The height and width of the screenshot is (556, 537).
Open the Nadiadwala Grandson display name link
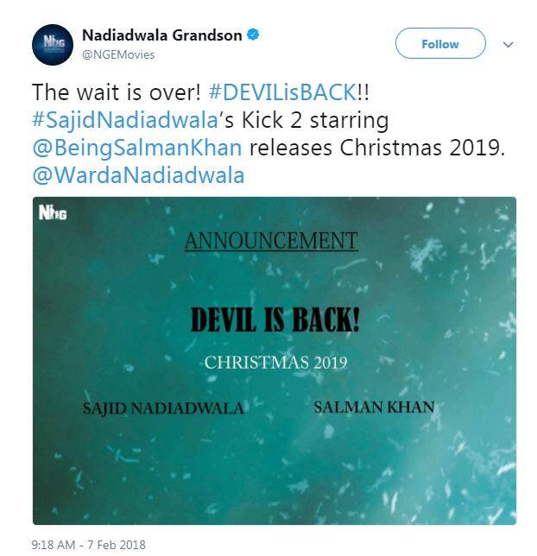pyautogui.click(x=161, y=35)
